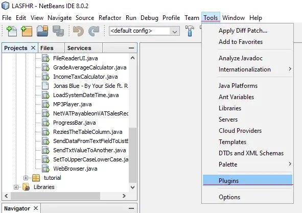Click the Open Project toolbar icon
Screen dimensions: 302x213
click(42, 31)
